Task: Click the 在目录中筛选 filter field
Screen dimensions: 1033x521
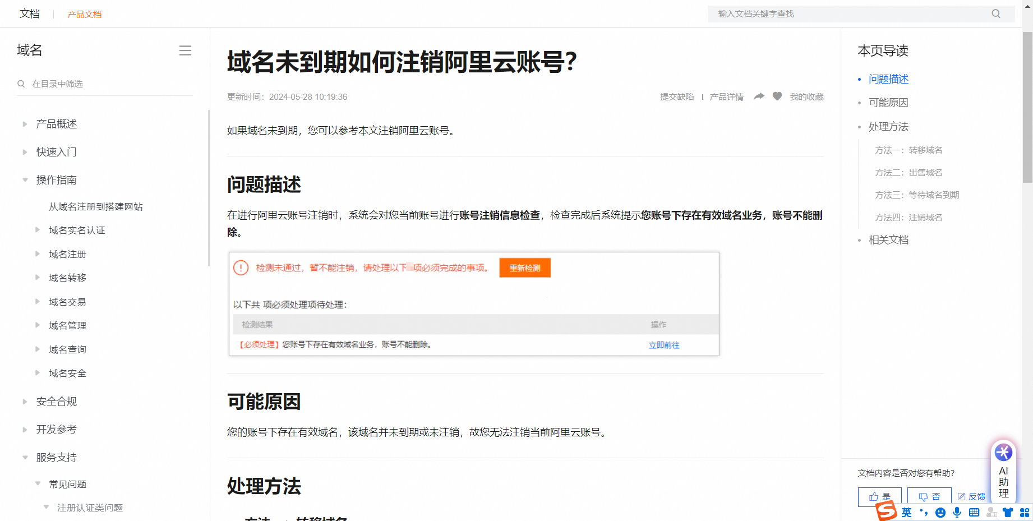Action: pyautogui.click(x=105, y=84)
